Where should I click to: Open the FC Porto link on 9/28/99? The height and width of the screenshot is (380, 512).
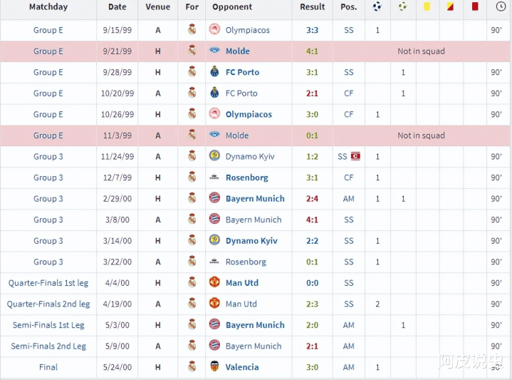click(x=242, y=73)
